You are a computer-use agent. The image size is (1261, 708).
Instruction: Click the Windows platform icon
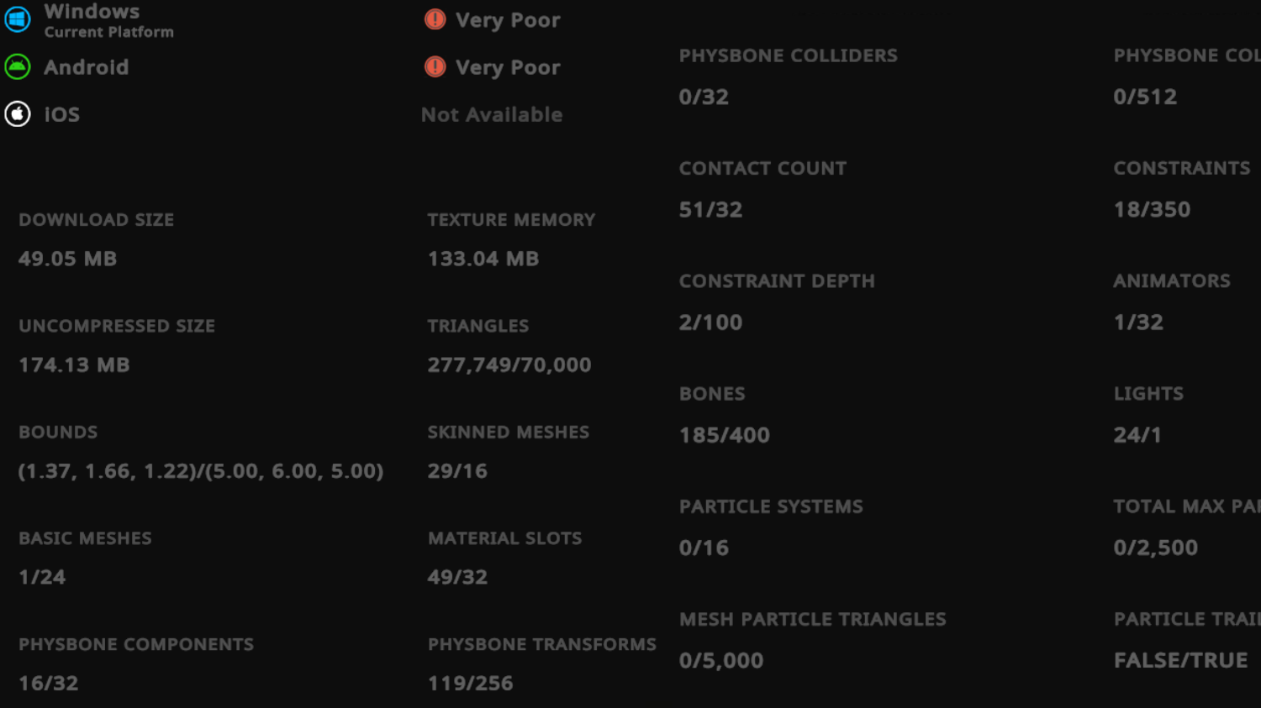[18, 18]
